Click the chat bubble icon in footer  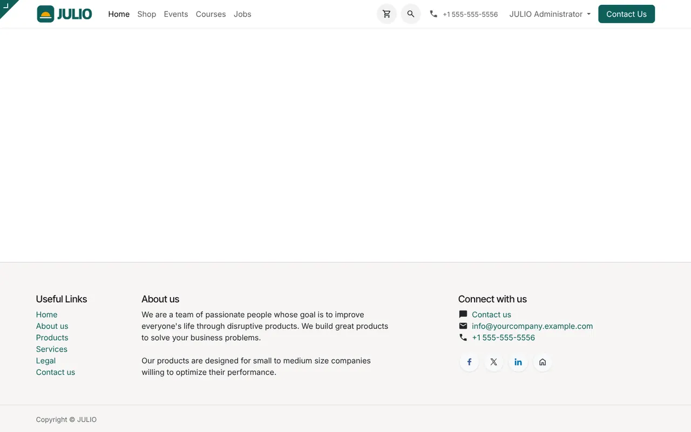tap(463, 314)
